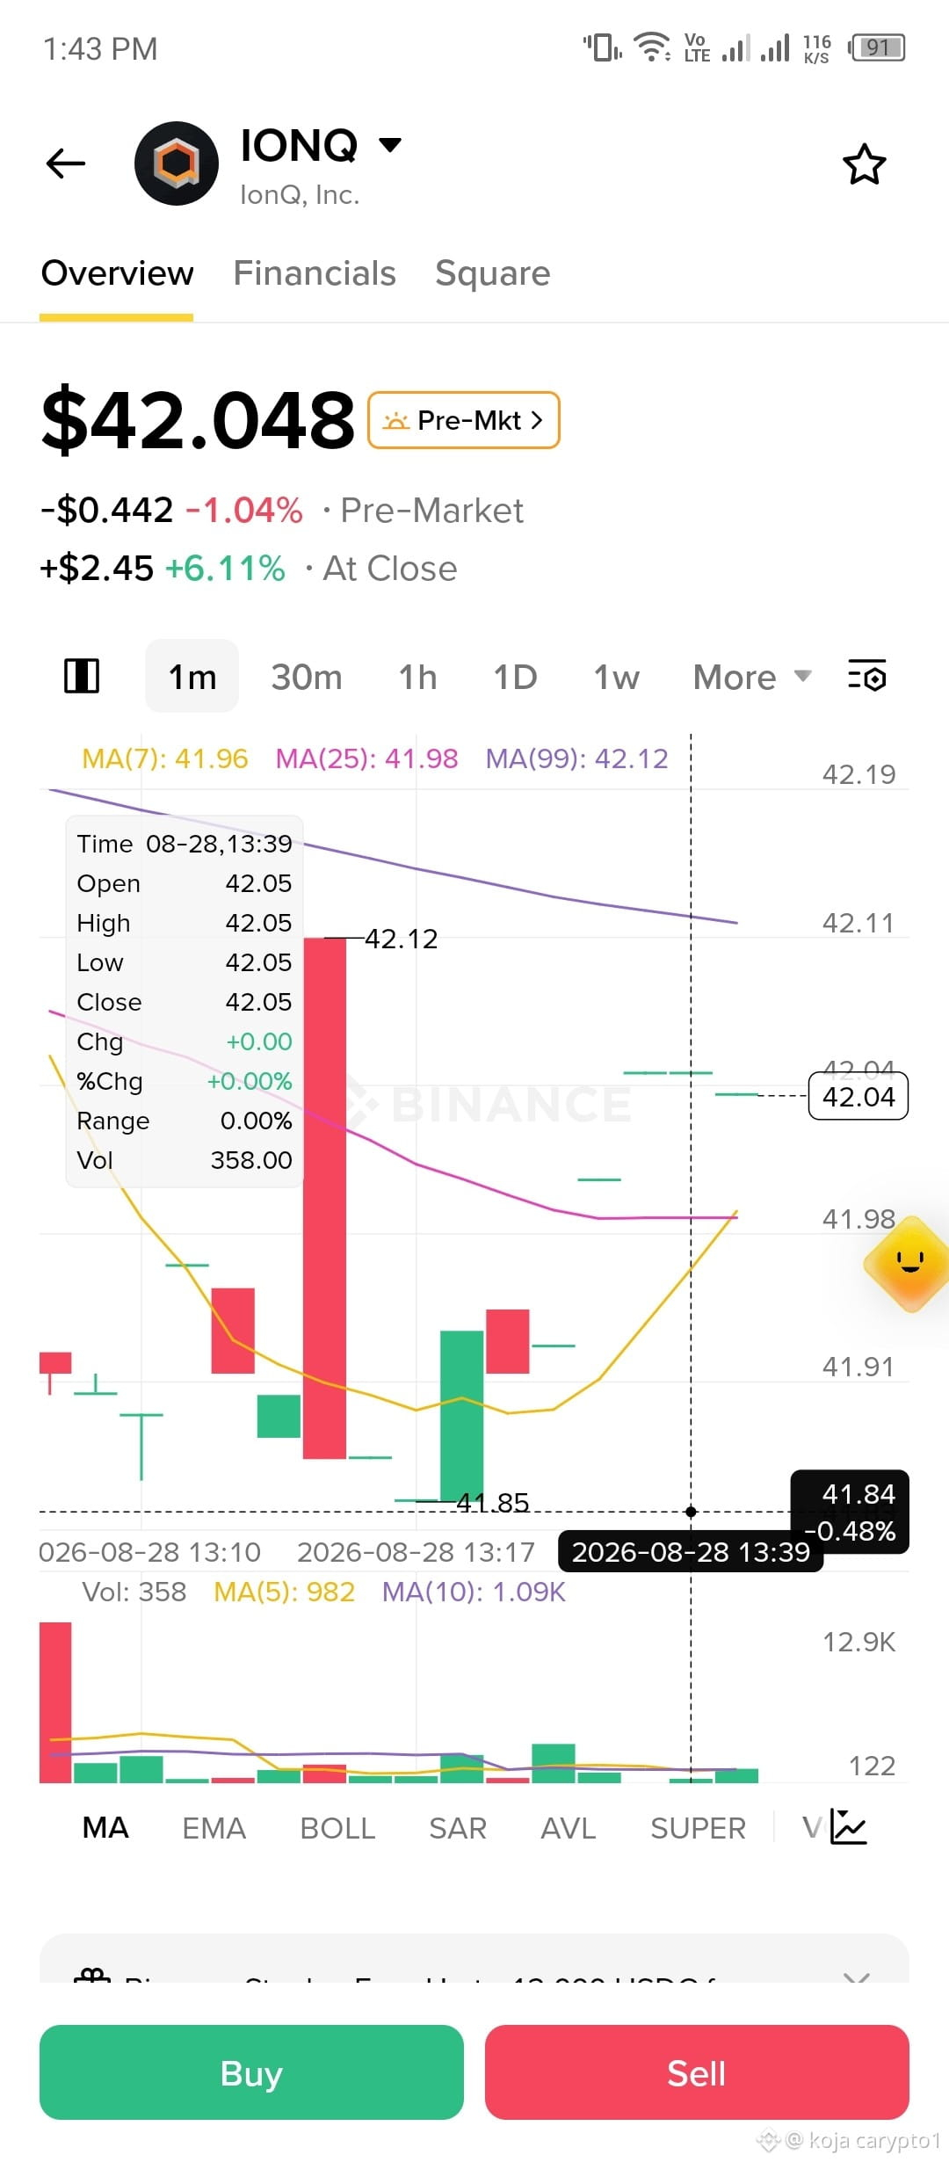Enable the SUPER indicator

point(698,1828)
